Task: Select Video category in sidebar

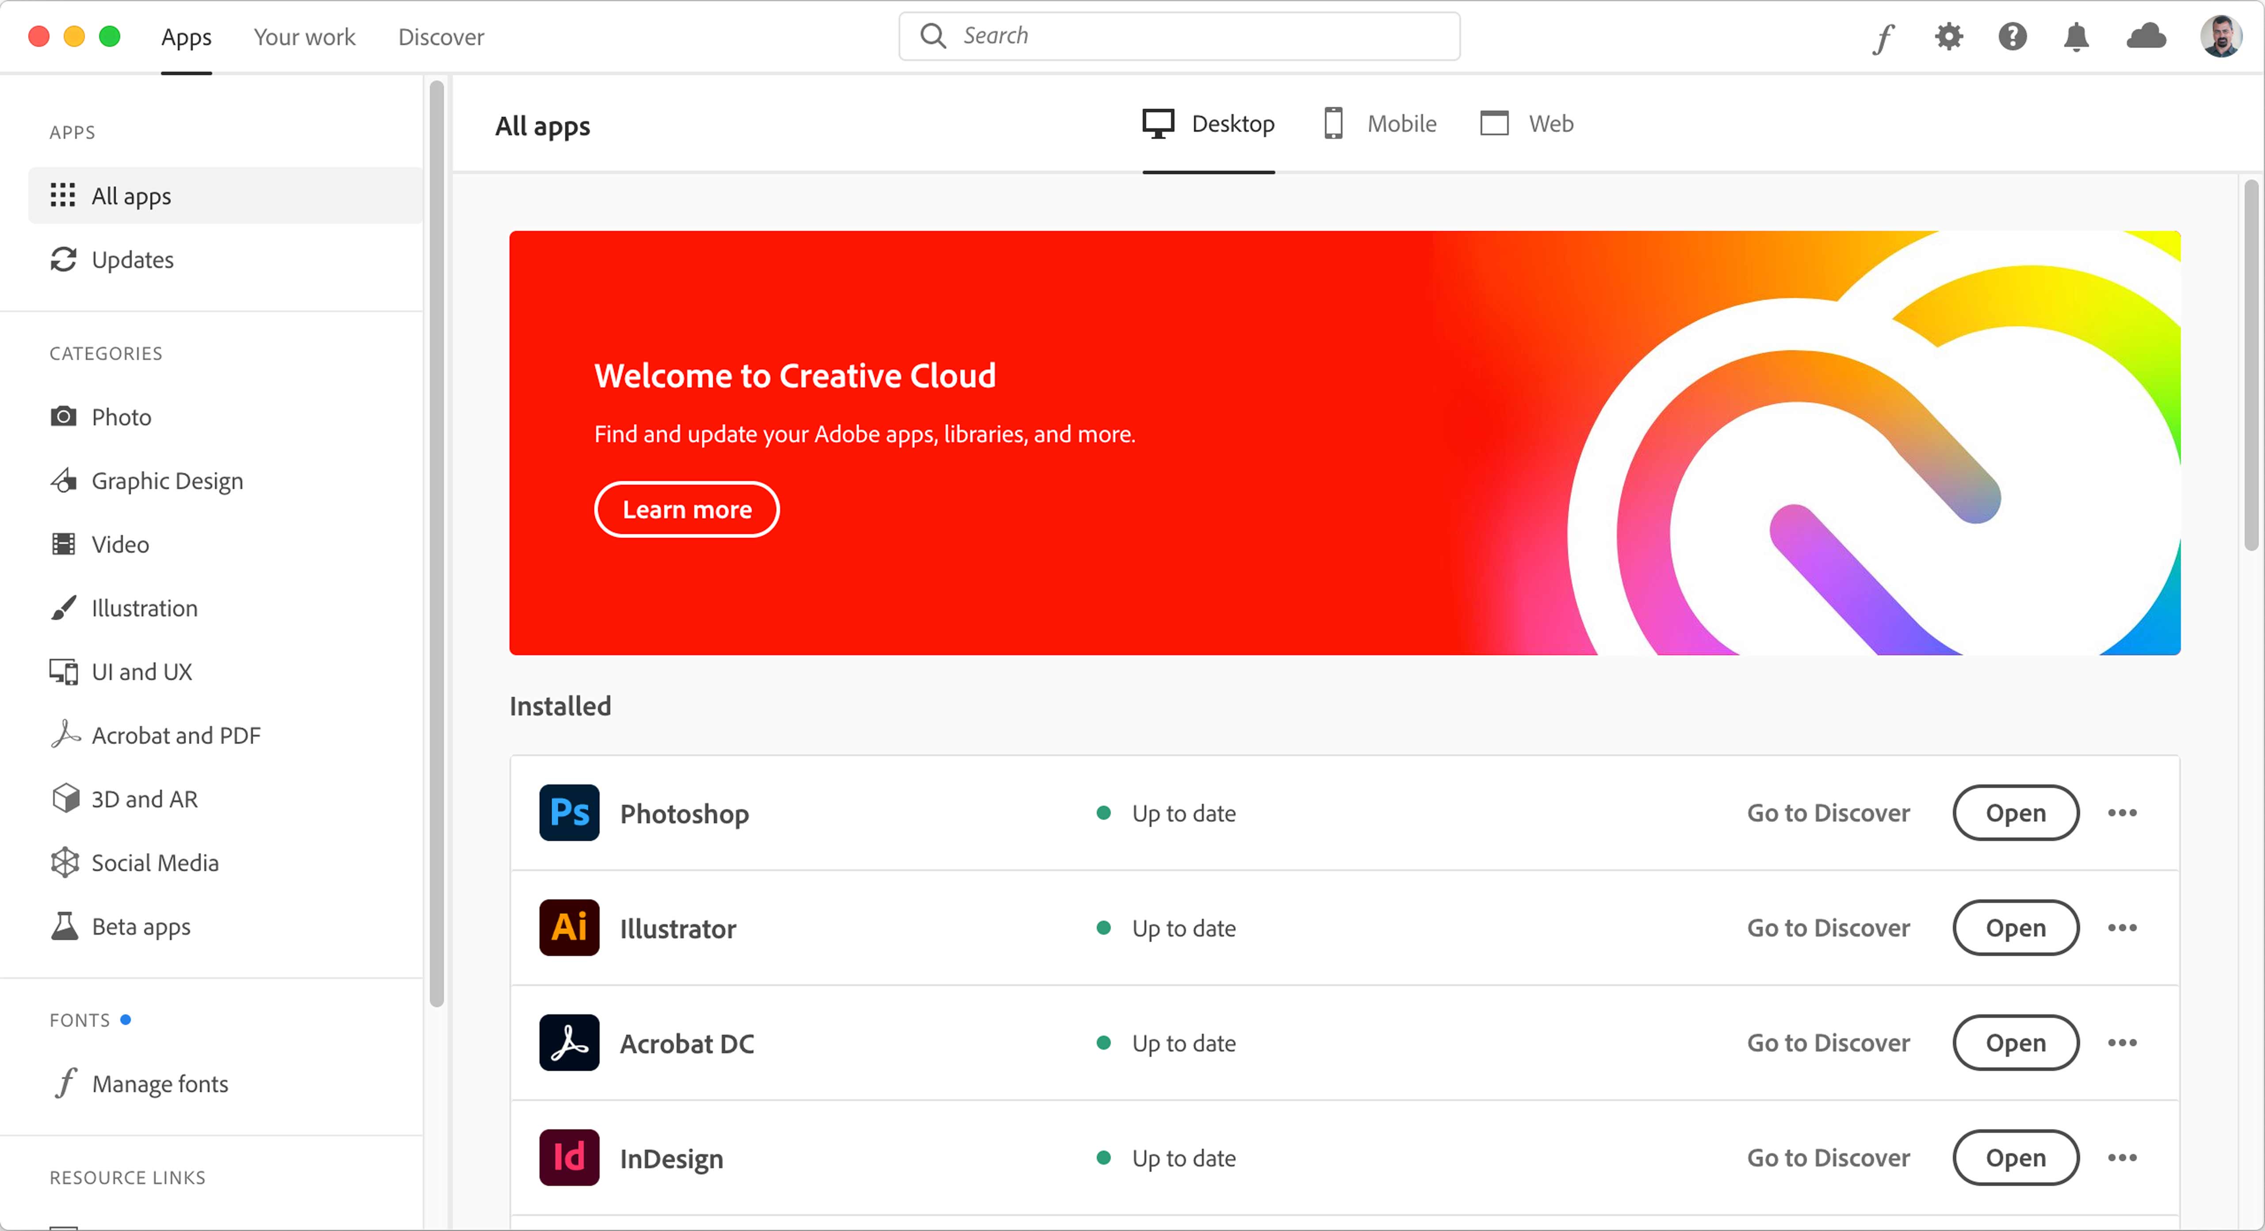Action: point(120,543)
